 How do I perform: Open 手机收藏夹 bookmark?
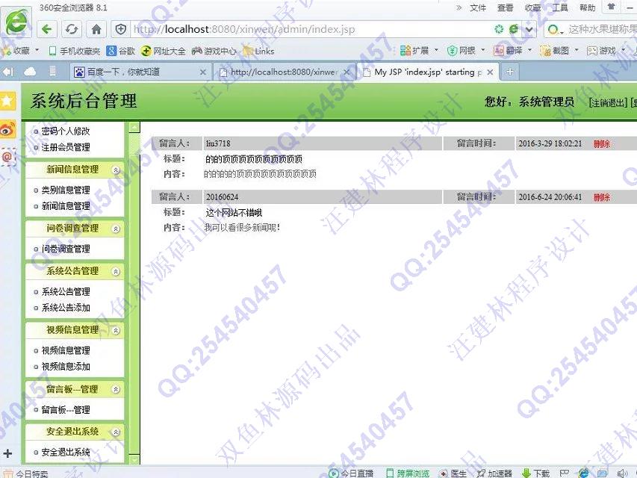pyautogui.click(x=75, y=51)
